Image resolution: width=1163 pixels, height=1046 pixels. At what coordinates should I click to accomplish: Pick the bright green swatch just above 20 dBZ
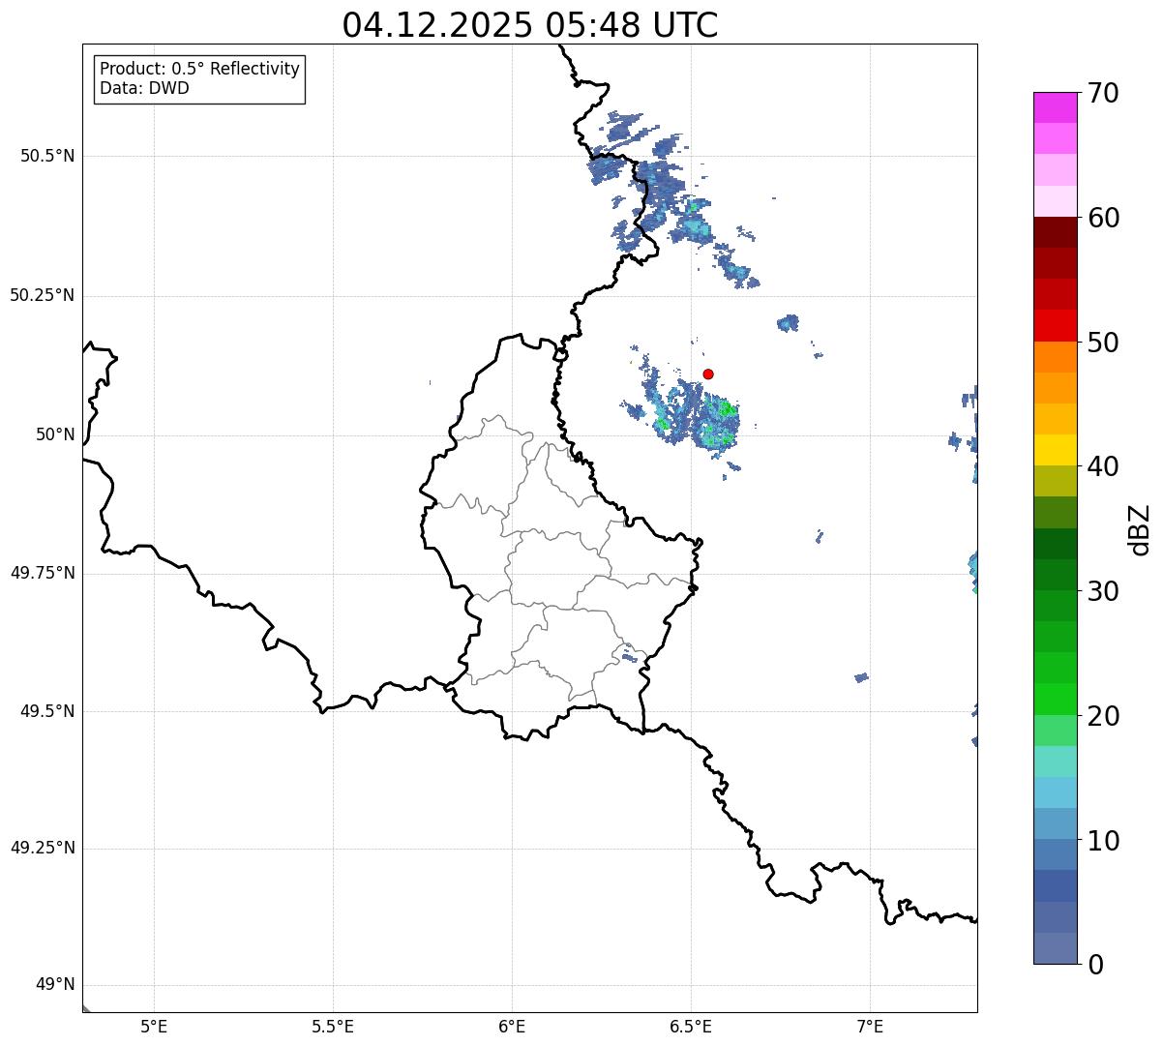1056,700
